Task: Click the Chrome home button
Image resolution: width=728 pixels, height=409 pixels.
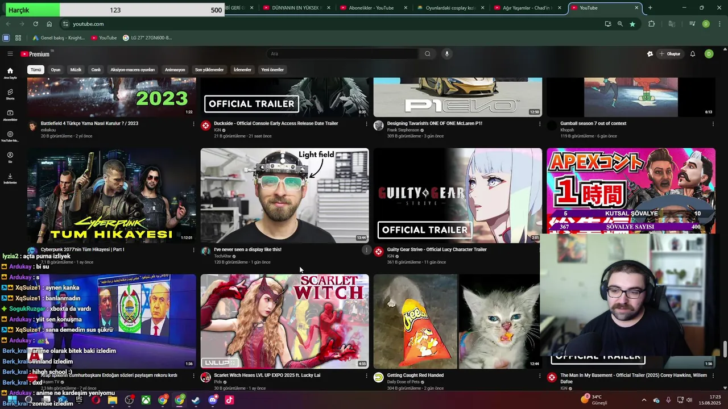Action: [49, 24]
